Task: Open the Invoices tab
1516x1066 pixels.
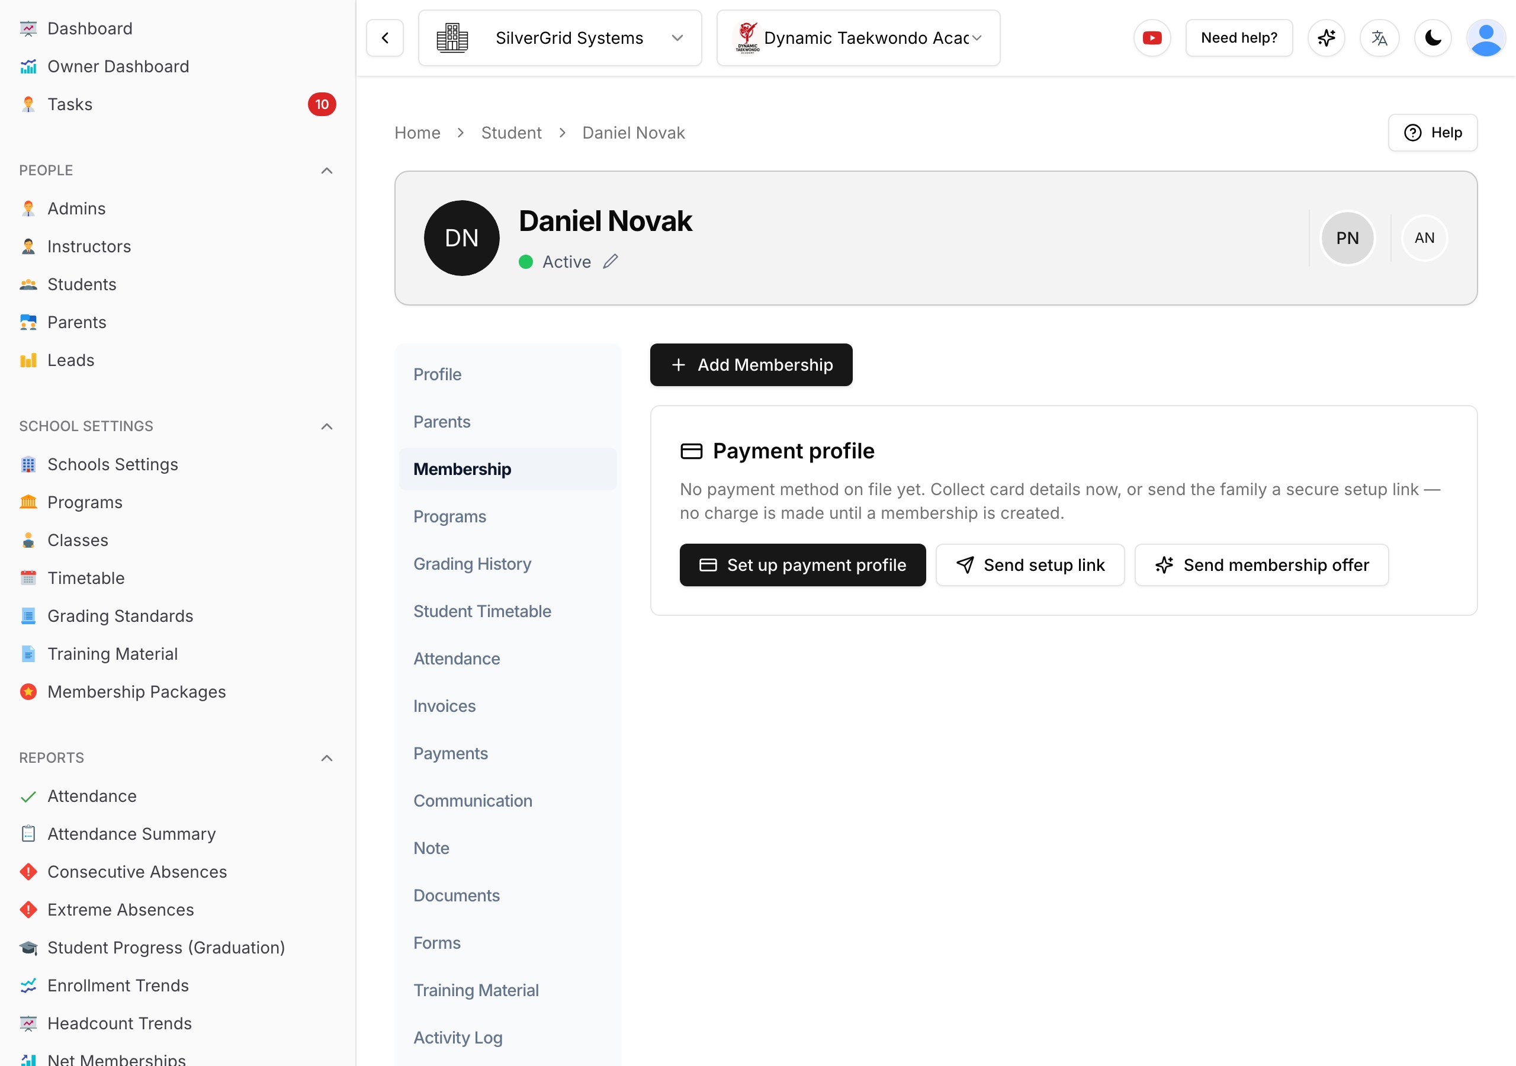Action: pyautogui.click(x=508, y=707)
